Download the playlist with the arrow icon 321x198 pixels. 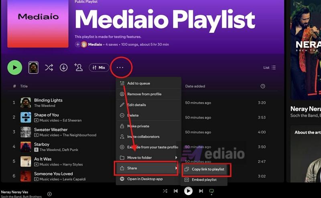tap(64, 67)
